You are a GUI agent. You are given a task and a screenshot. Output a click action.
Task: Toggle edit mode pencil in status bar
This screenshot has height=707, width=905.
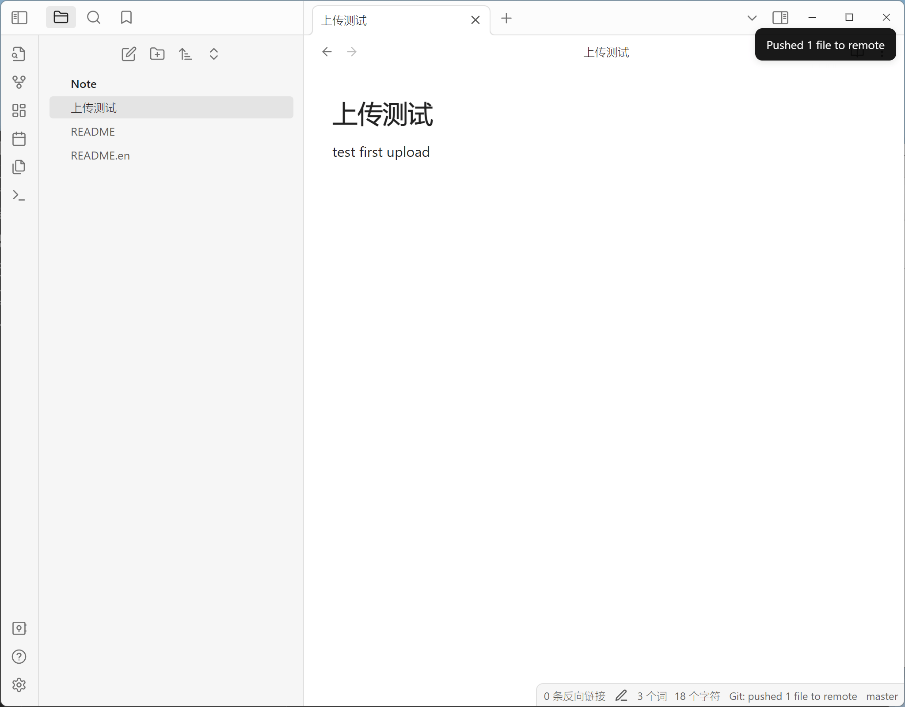(x=621, y=696)
